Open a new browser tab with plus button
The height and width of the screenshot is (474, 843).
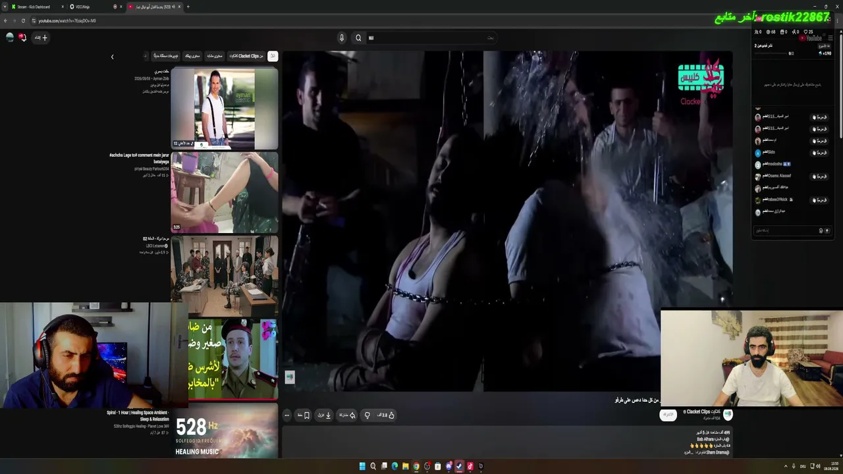point(188,7)
